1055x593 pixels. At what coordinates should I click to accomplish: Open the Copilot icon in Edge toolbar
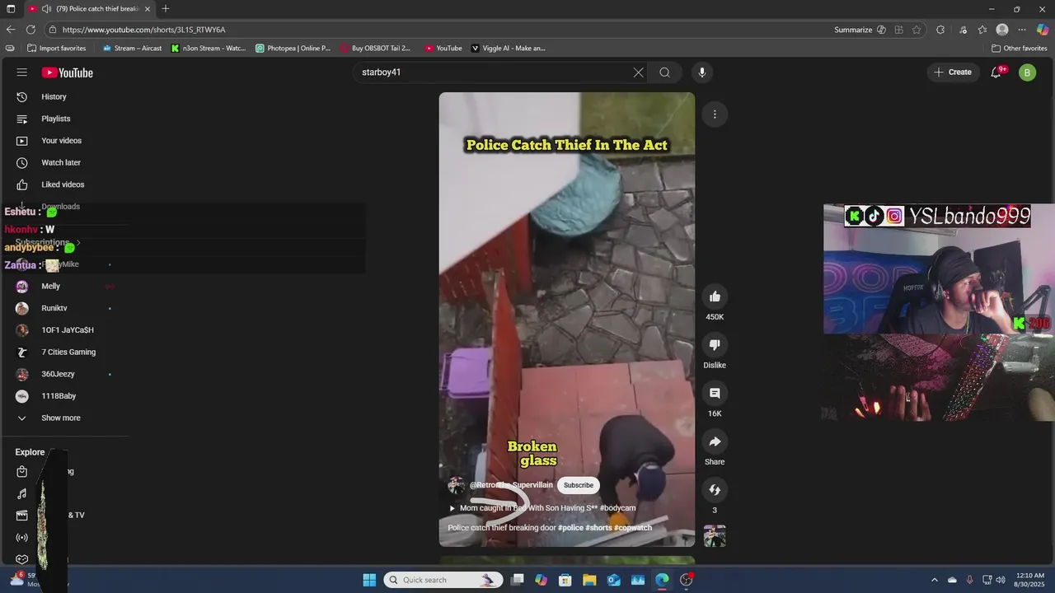pyautogui.click(x=1042, y=30)
